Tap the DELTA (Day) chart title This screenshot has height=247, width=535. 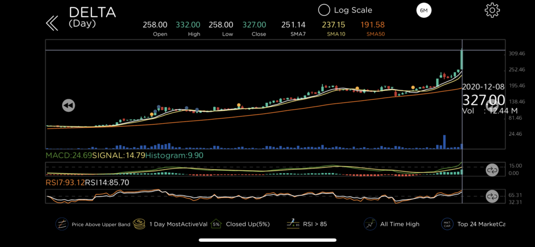pyautogui.click(x=92, y=16)
